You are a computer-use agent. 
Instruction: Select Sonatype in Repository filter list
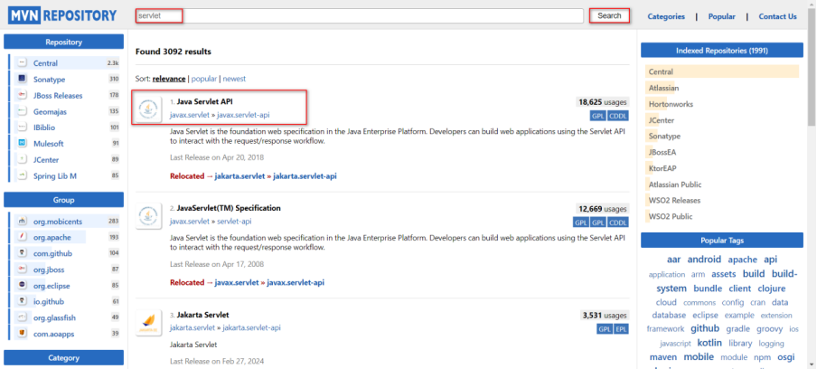[x=49, y=80]
